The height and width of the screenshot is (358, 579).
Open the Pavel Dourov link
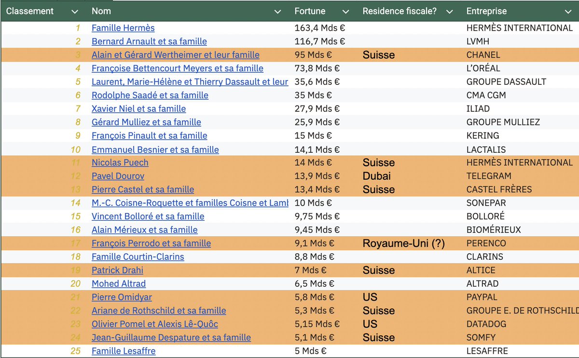pyautogui.click(x=118, y=176)
